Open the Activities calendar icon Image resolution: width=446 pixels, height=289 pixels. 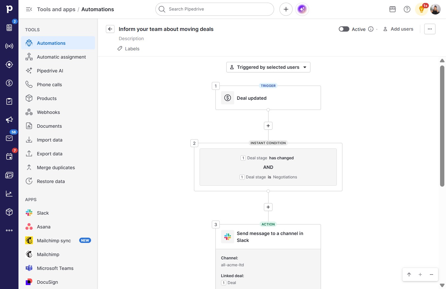9,157
